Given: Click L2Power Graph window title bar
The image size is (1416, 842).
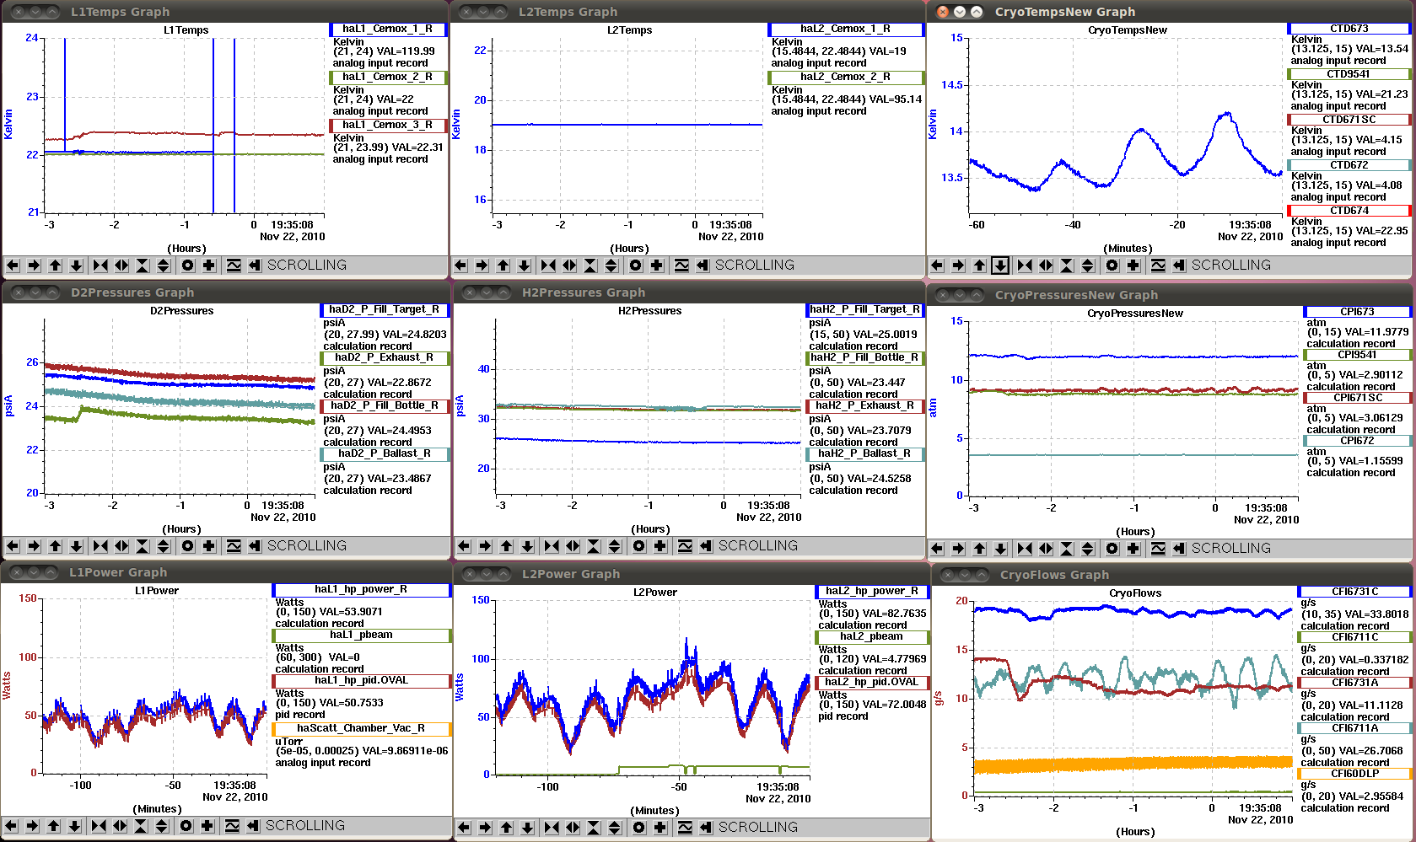Looking at the screenshot, I should 692,574.
